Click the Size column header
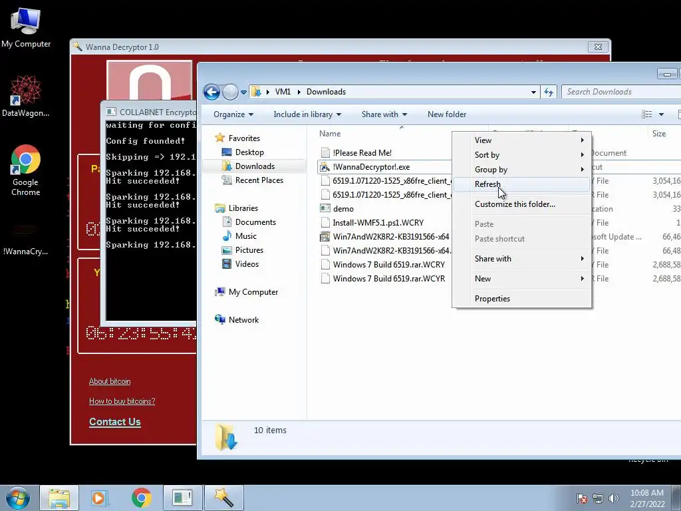Screen dimensions: 681x511 click(659, 134)
